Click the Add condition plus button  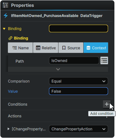[x=107, y=104]
